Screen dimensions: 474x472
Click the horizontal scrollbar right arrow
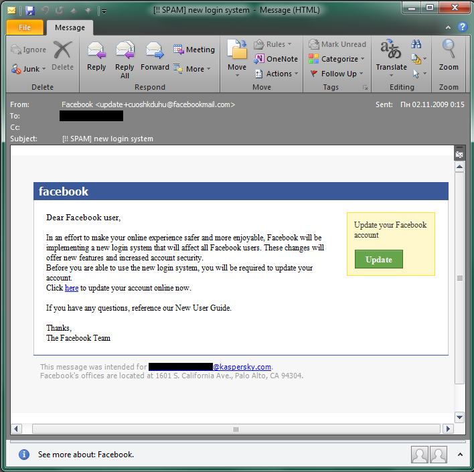click(x=448, y=428)
